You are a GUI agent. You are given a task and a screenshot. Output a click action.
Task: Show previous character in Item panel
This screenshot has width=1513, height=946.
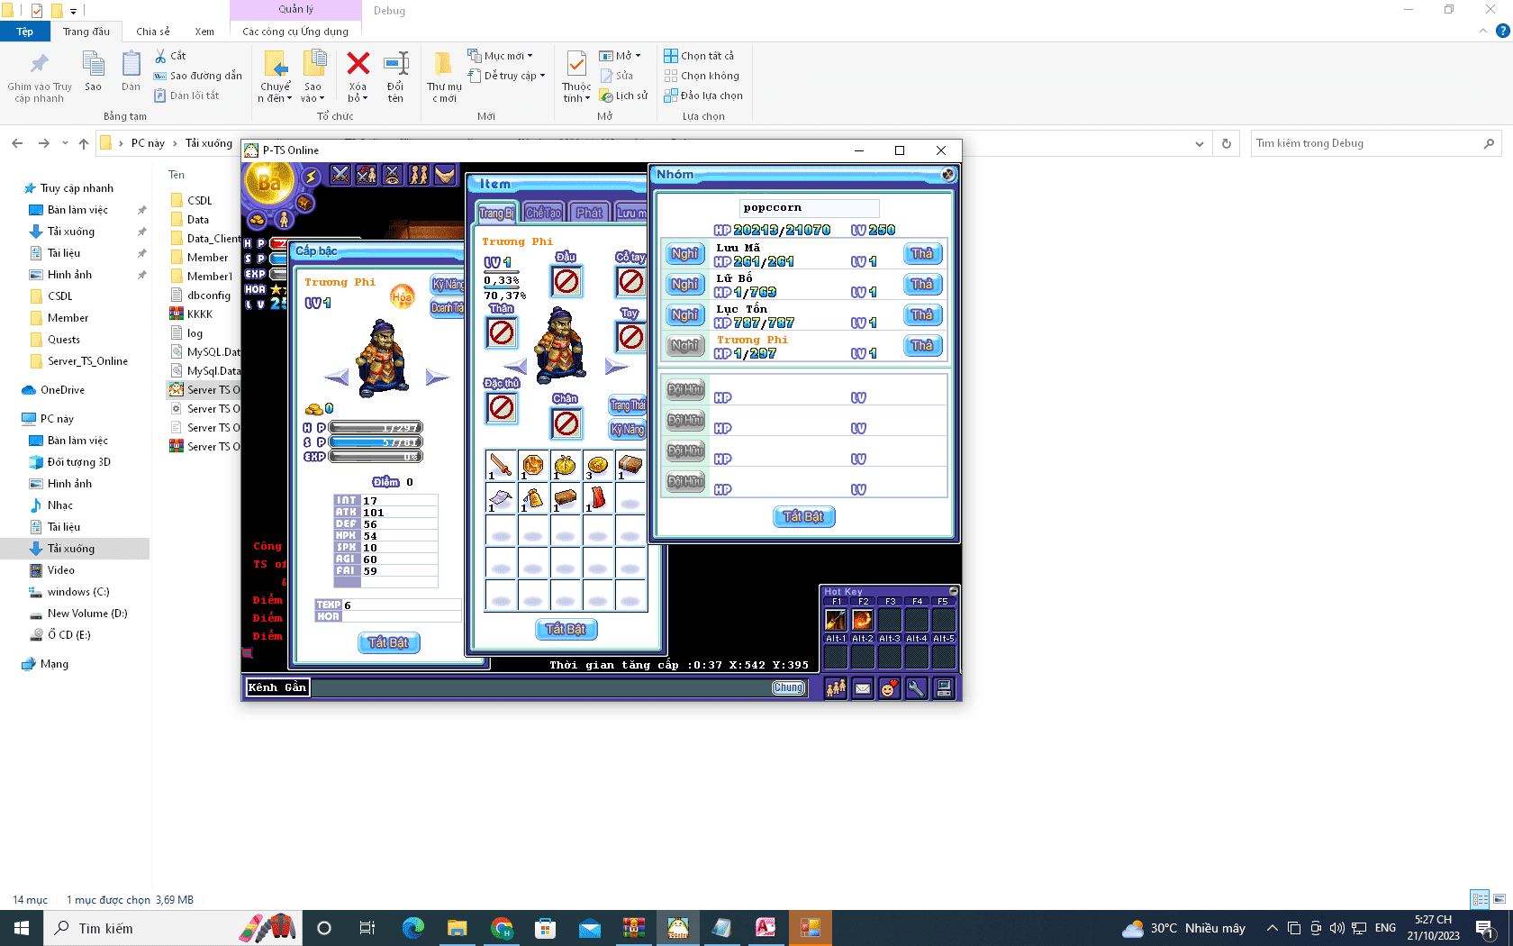(515, 366)
